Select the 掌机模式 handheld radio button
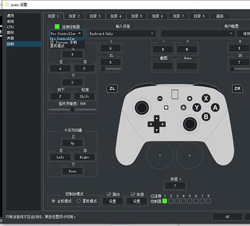This screenshot has width=250, height=226. click(x=79, y=201)
